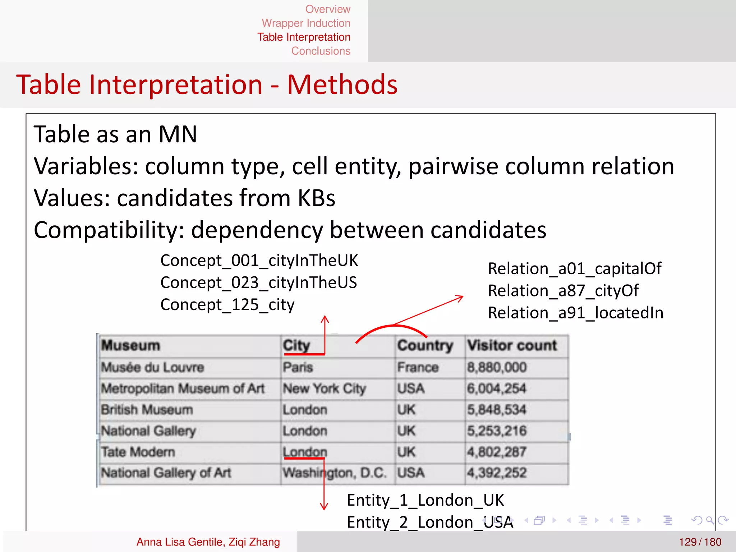Open the Wrapper Induction section

306,23
